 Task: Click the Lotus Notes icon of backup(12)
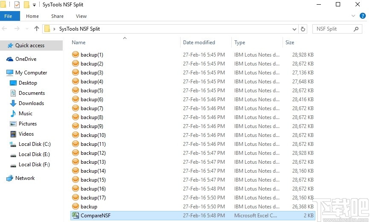coord(75,153)
